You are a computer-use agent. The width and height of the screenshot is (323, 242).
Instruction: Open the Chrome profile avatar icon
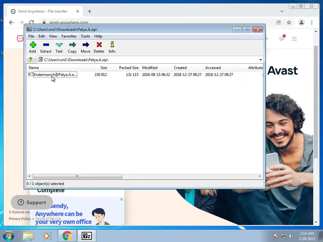[x=302, y=22]
